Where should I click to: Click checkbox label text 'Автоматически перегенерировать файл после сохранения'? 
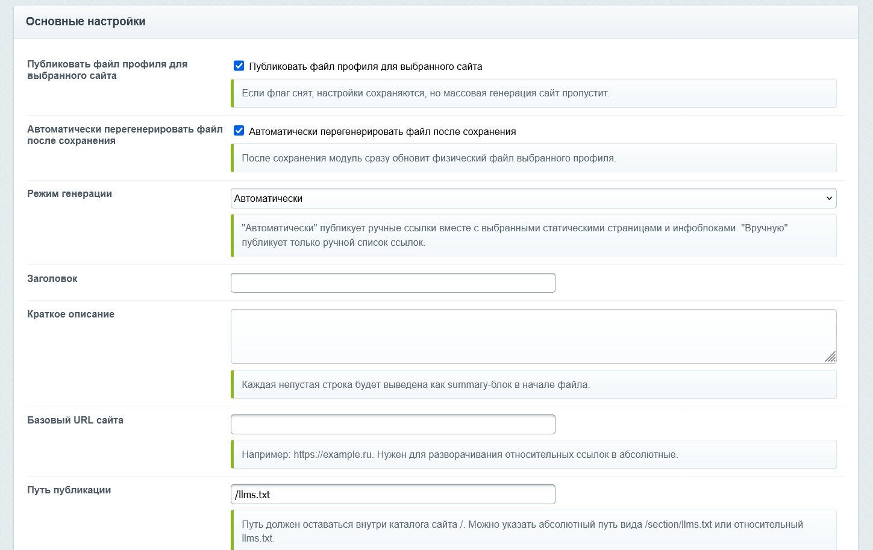[x=383, y=131]
